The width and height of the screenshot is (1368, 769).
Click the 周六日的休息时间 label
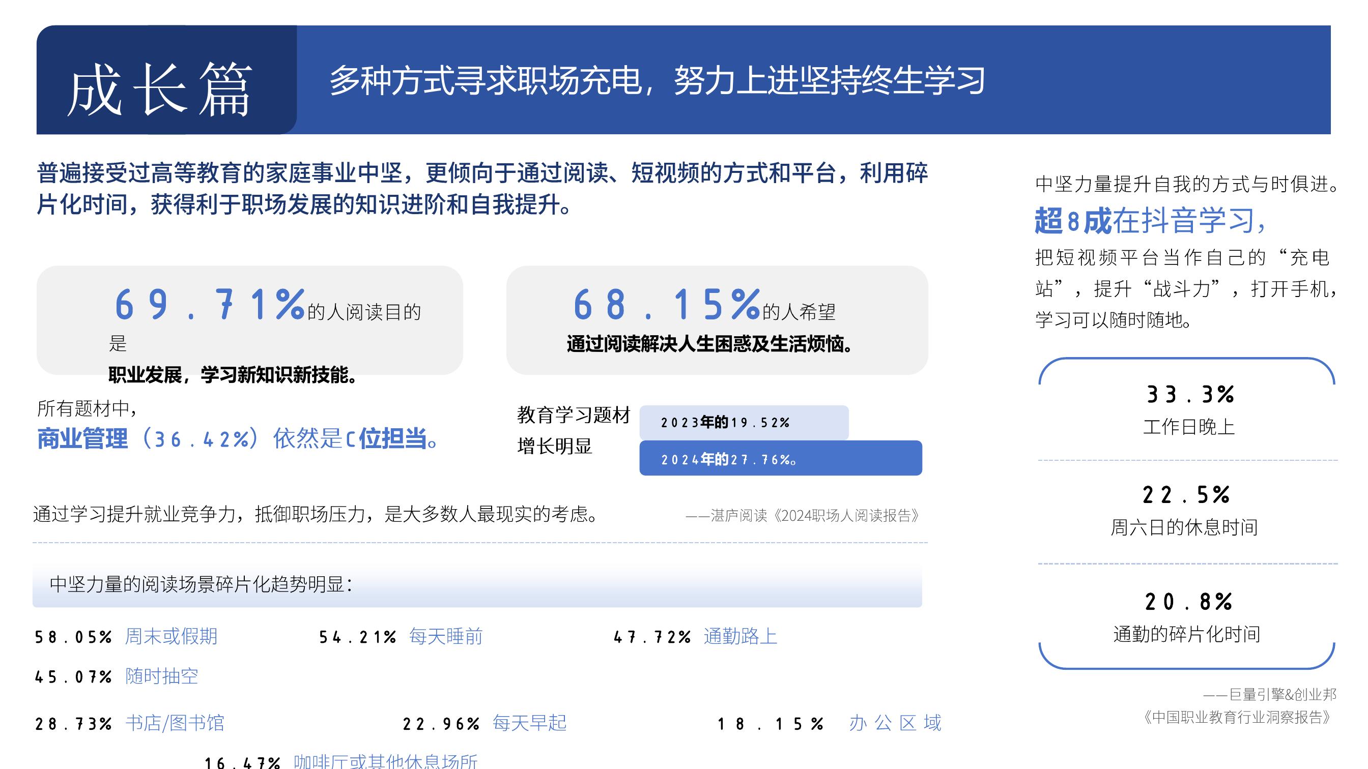click(x=1184, y=527)
